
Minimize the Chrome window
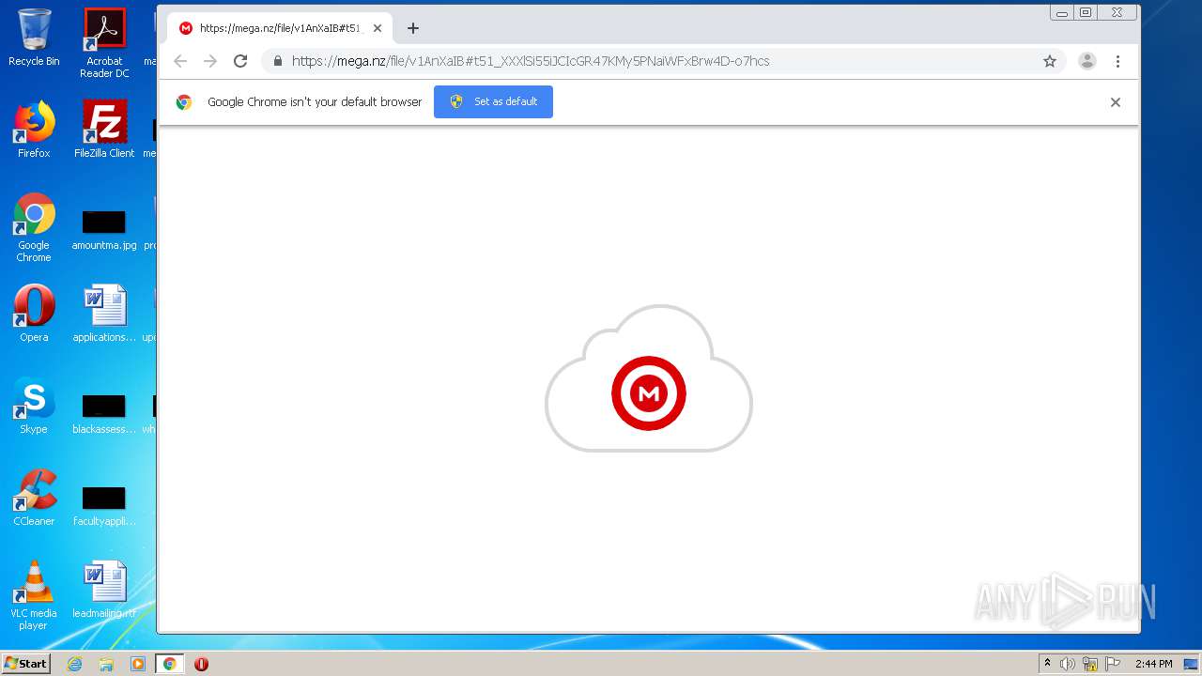click(1062, 13)
